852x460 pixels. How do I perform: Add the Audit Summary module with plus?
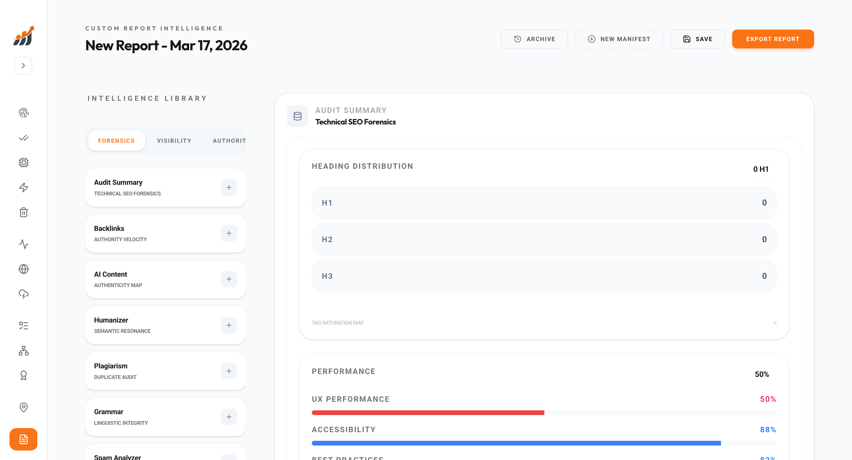(x=229, y=187)
